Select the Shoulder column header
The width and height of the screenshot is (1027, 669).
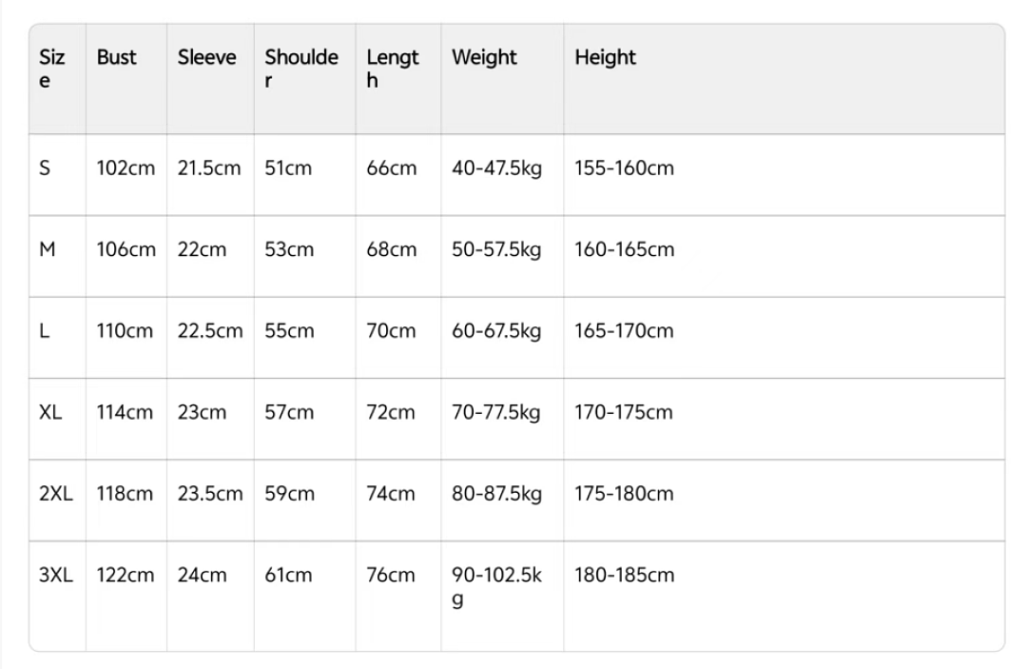301,69
